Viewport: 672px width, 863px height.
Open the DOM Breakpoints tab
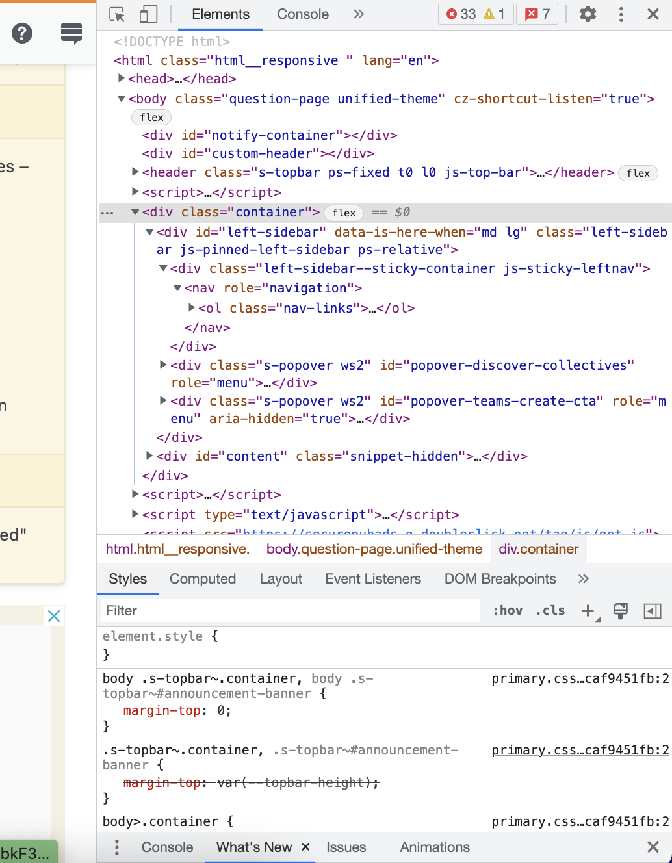[500, 579]
